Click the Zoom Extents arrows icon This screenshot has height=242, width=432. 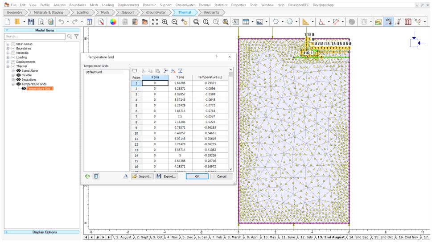(x=155, y=21)
